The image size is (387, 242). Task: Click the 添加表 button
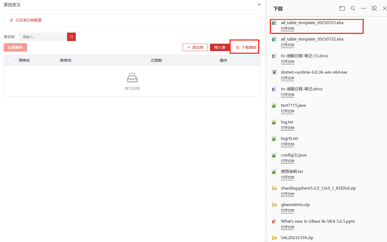click(195, 47)
